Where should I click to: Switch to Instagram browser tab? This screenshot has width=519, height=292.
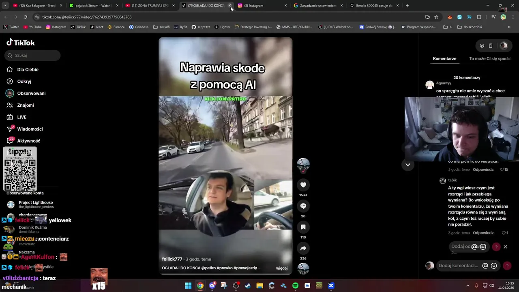tap(262, 6)
